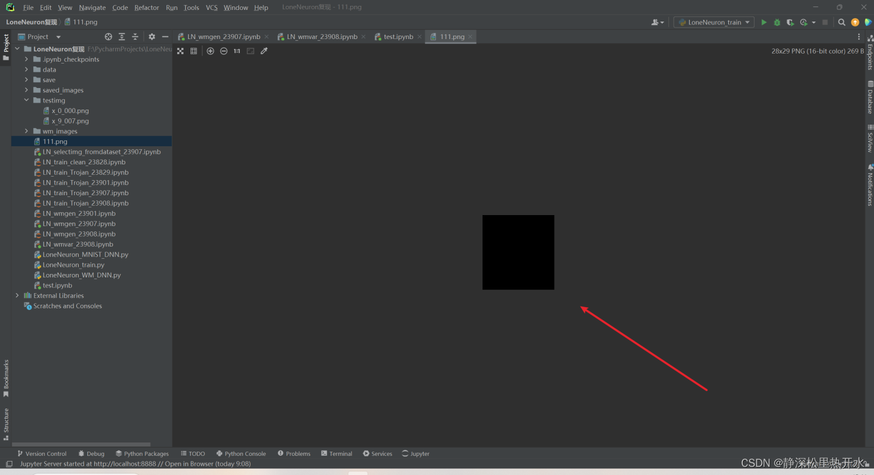874x475 pixels.
Task: Click the collapse all icon in Project panel
Action: tap(135, 37)
